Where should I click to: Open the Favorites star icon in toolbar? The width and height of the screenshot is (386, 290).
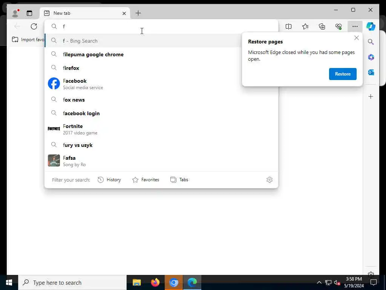[x=305, y=26]
